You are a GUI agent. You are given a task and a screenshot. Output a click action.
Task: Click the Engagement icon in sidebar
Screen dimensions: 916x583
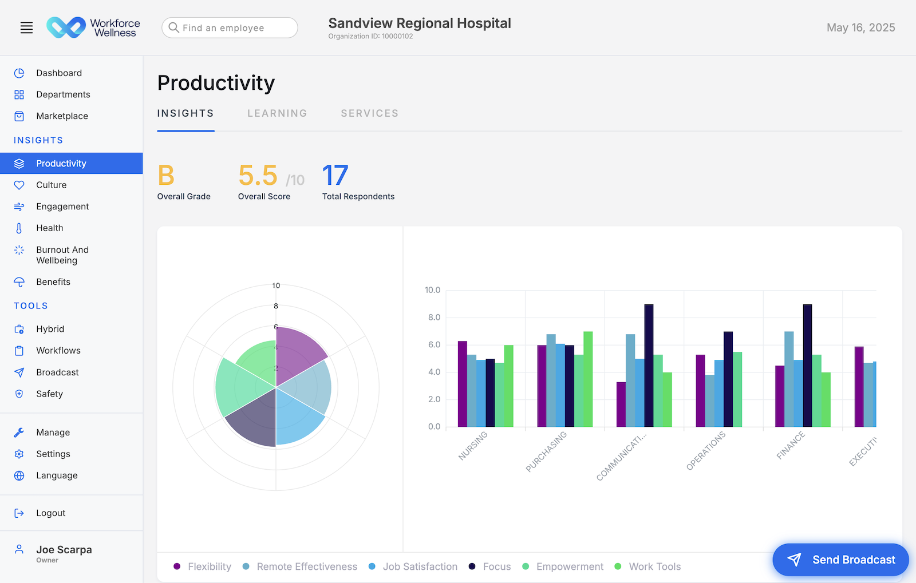[19, 206]
